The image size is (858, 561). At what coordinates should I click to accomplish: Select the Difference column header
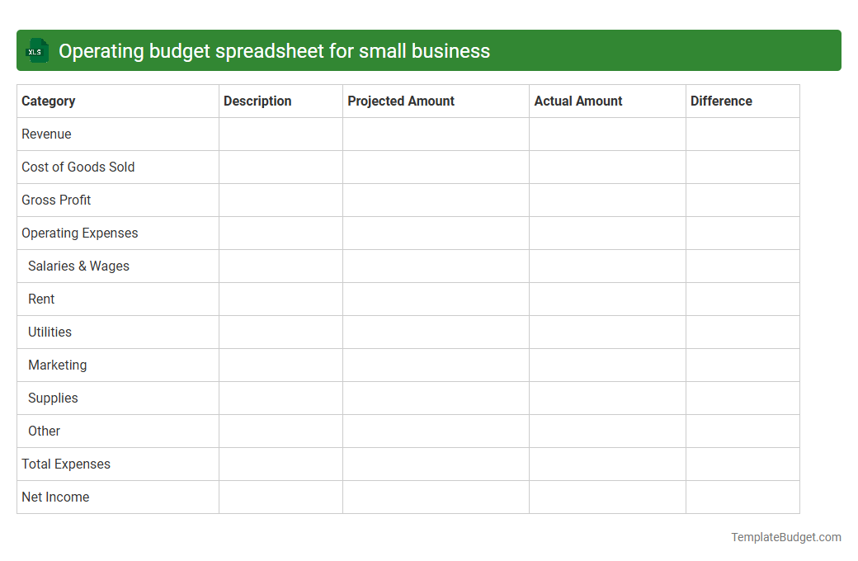coord(721,101)
